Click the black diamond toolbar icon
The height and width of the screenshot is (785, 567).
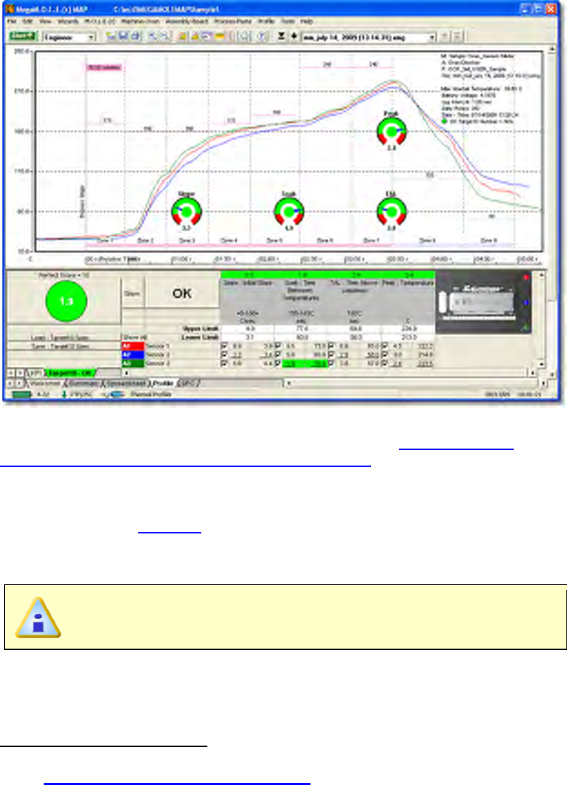point(294,36)
